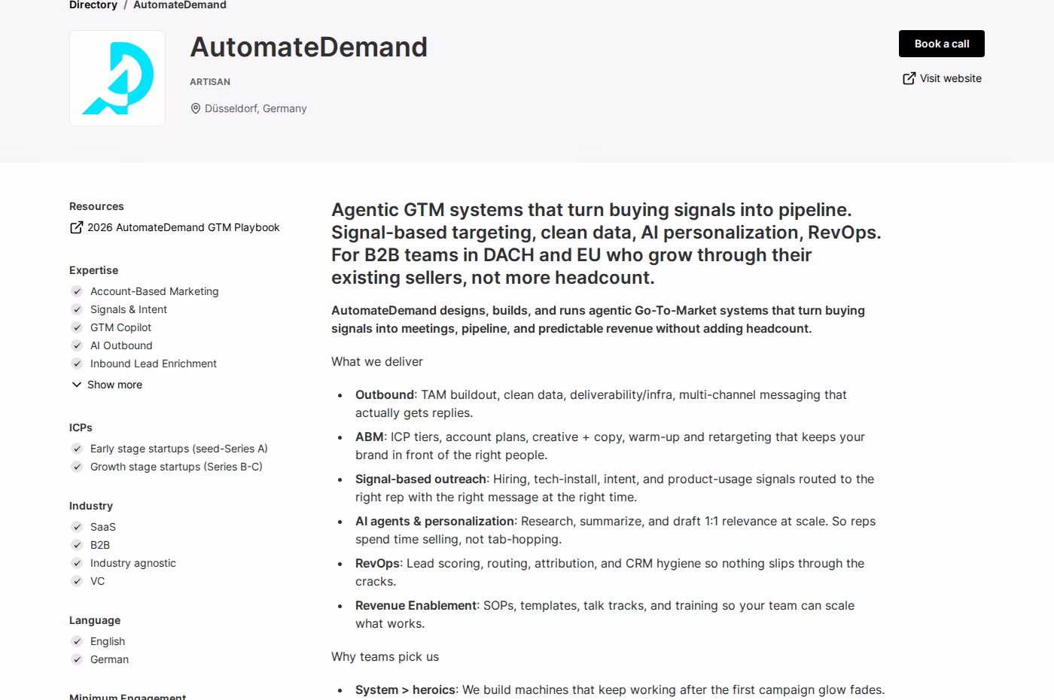The height and width of the screenshot is (700, 1054).
Task: Select the GTM Copilot text
Action: [120, 327]
